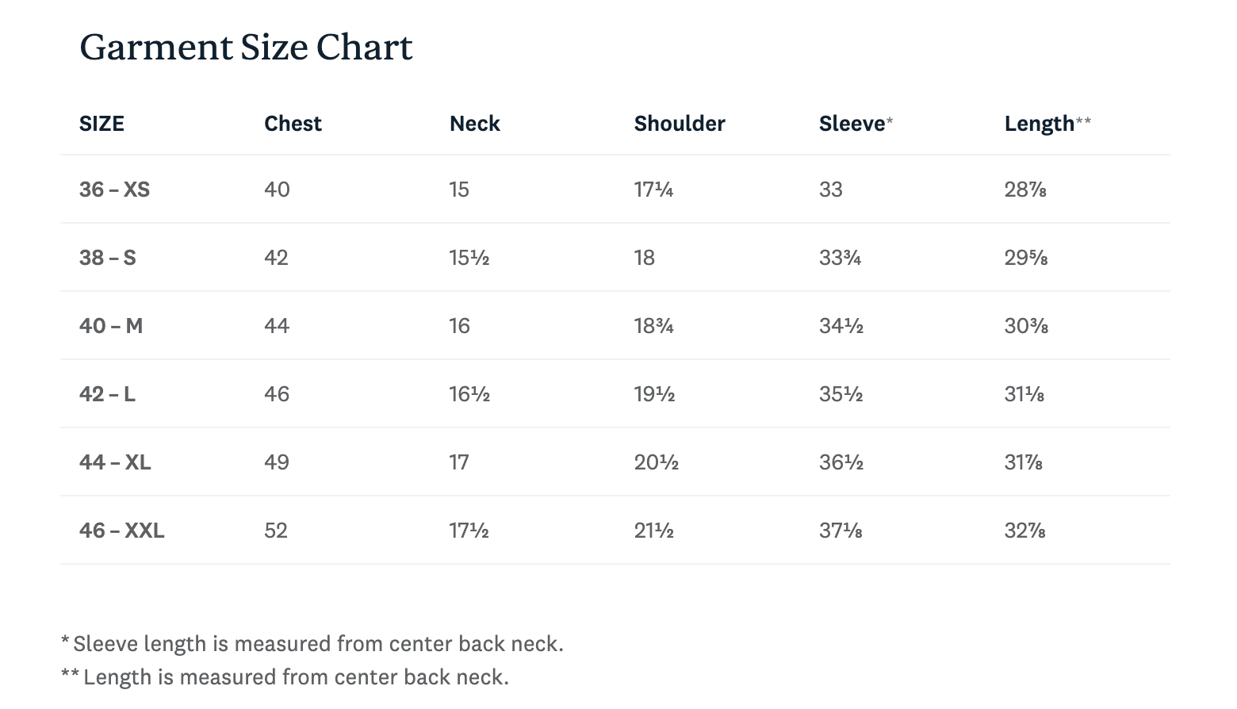Viewport: 1237px width, 709px height.
Task: Click the 42 – L size row label
Action: tap(107, 394)
